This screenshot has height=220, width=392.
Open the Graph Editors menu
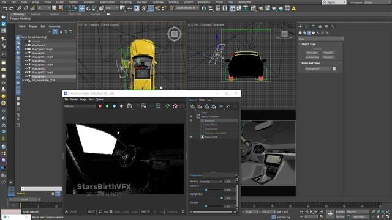[108, 2]
